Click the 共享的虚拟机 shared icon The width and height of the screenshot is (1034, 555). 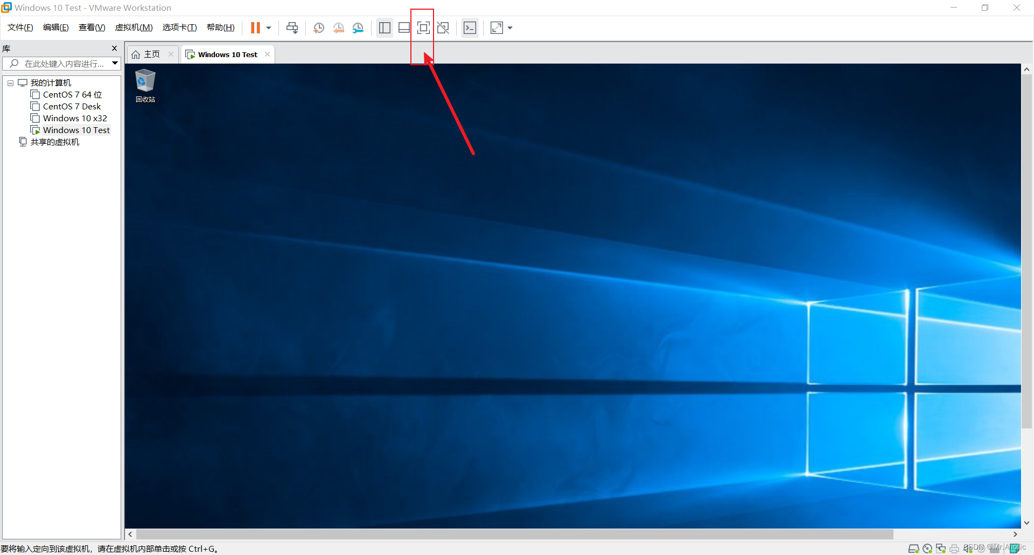pyautogui.click(x=23, y=142)
